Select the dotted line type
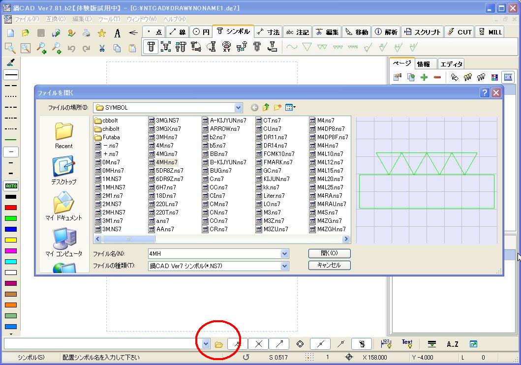The height and width of the screenshot is (365, 521). pyautogui.click(x=11, y=96)
